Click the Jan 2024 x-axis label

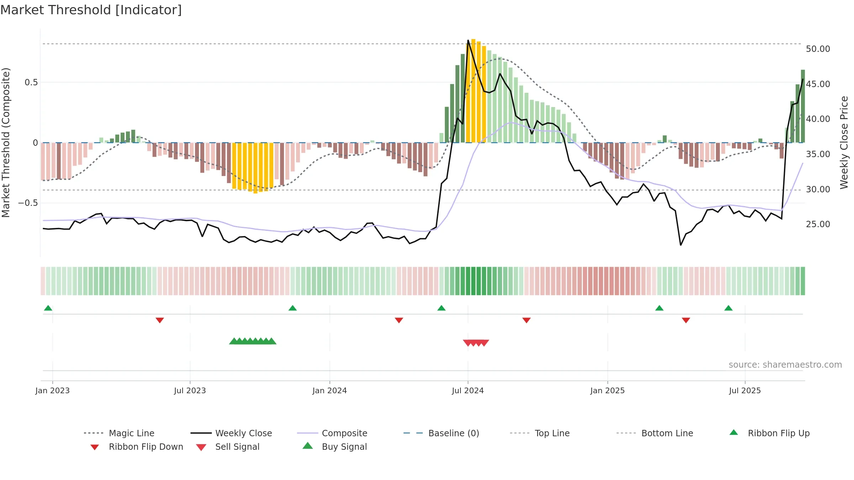point(330,390)
